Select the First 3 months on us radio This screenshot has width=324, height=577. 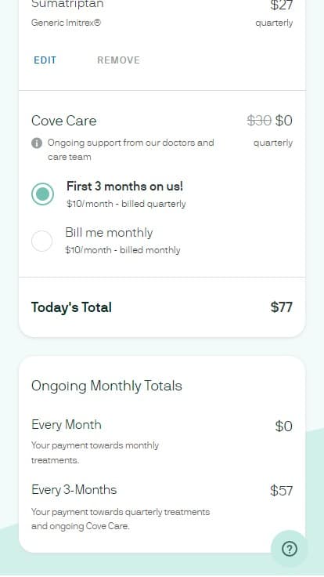pos(42,194)
